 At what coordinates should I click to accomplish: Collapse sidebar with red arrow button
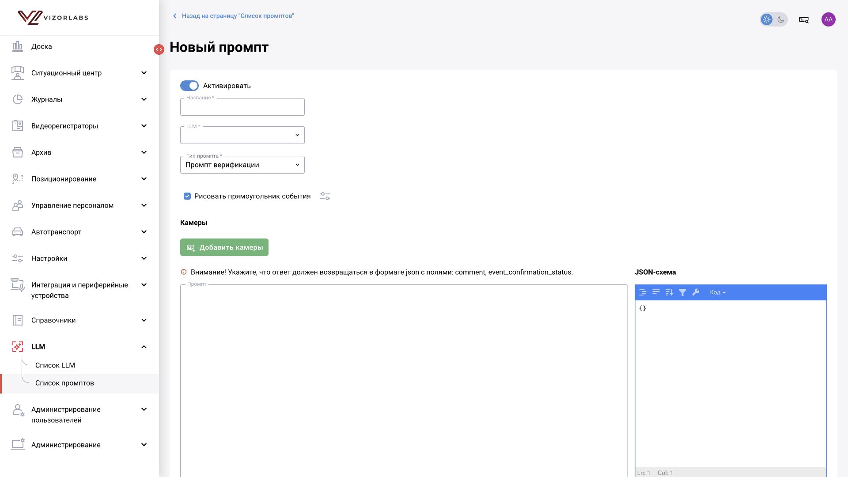[159, 49]
